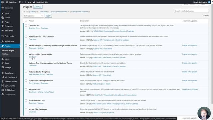Filter by Auto-updates Disabled
Screen dimensions: 213x120
79,12
